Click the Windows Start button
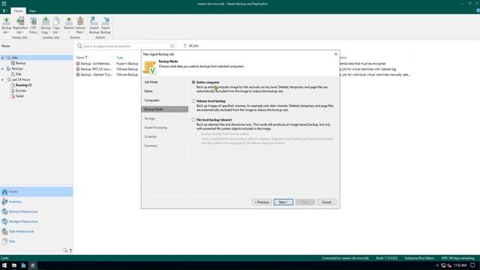 4,265
